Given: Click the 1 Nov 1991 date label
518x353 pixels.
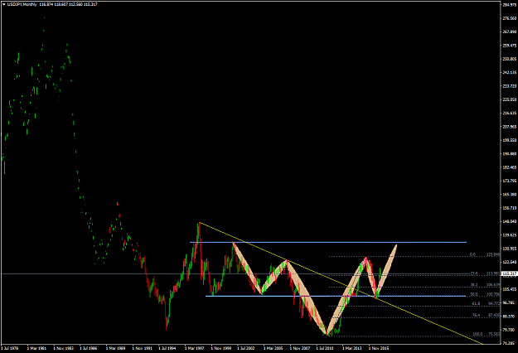Looking at the screenshot, I should click(x=142, y=348).
